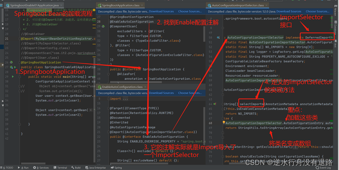The image size is (339, 170).
Task: Click return NO_IMPORTS statement
Action: 242,114
